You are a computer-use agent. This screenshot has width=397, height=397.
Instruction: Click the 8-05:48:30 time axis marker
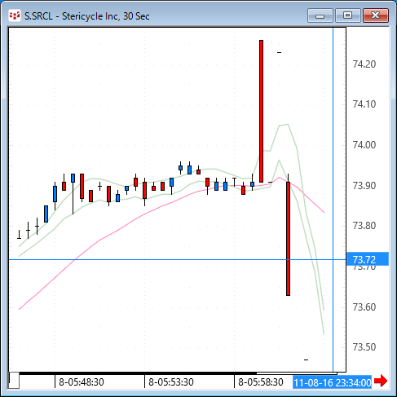click(82, 382)
